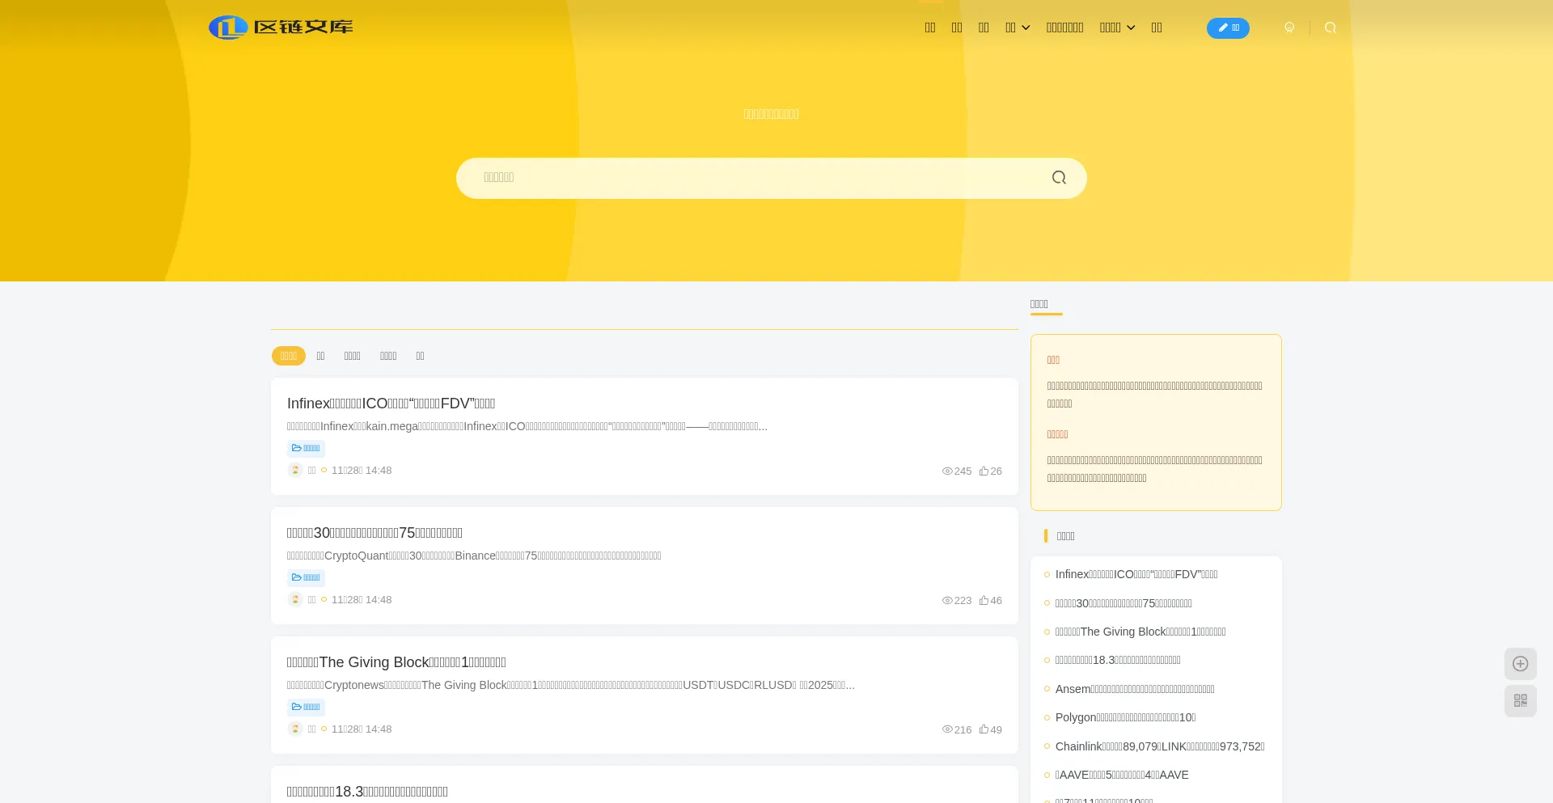The height and width of the screenshot is (803, 1553).
Task: Like the Infinex ICO article with 26 likes
Action: click(990, 471)
